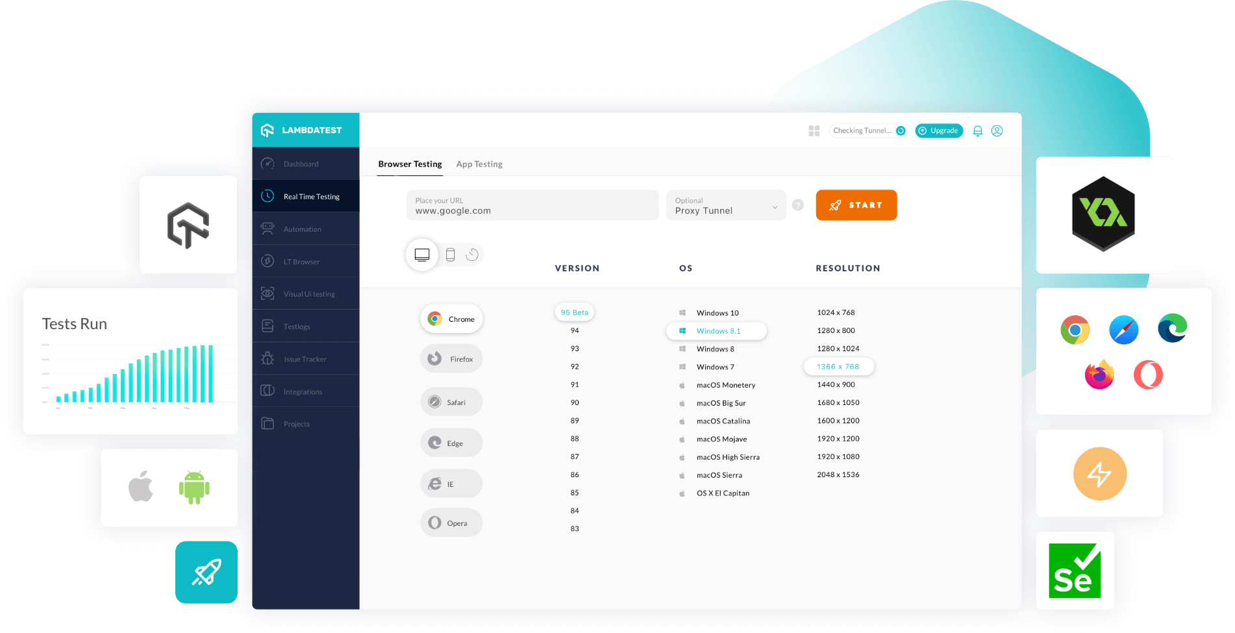Select the Safari browser option
The image size is (1235, 633).
pos(451,402)
